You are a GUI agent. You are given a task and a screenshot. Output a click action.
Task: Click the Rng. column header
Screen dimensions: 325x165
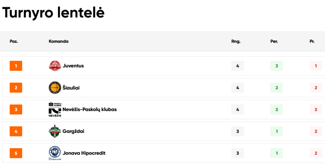[236, 41]
